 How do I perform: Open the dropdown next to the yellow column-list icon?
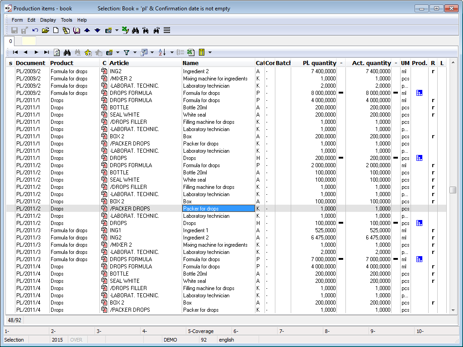pos(210,52)
